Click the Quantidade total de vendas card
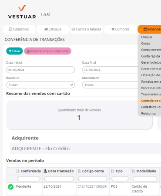161x196 pixels. tap(79, 115)
